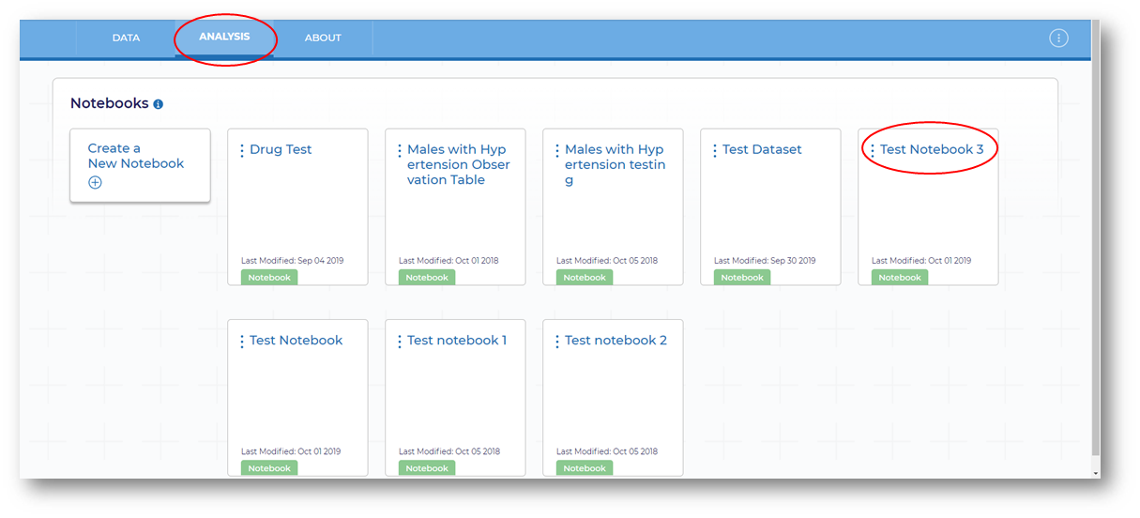Open the three-dot menu on Test notebook 2

pyautogui.click(x=557, y=342)
